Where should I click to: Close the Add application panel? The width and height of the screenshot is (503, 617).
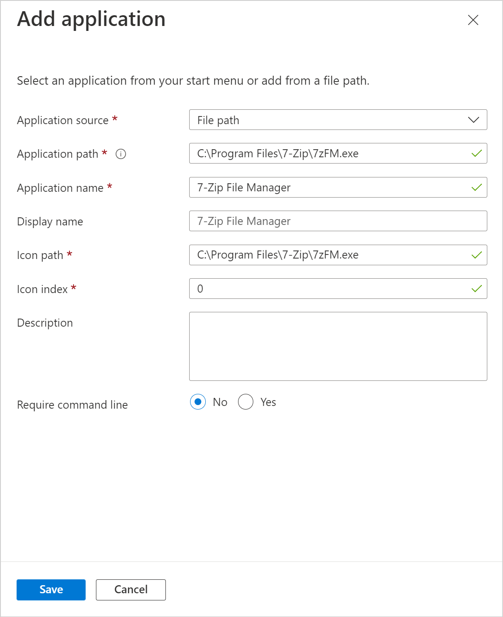click(473, 20)
